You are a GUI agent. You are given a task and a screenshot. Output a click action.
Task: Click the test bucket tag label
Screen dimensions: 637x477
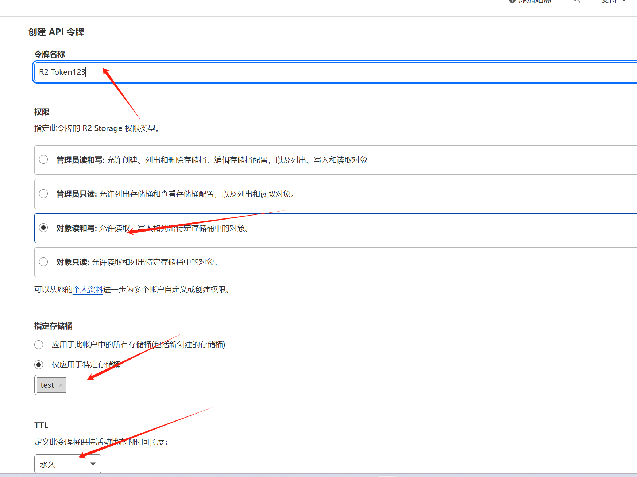point(47,385)
